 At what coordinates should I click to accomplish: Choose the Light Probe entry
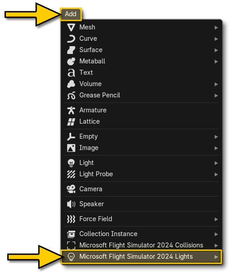(x=141, y=174)
